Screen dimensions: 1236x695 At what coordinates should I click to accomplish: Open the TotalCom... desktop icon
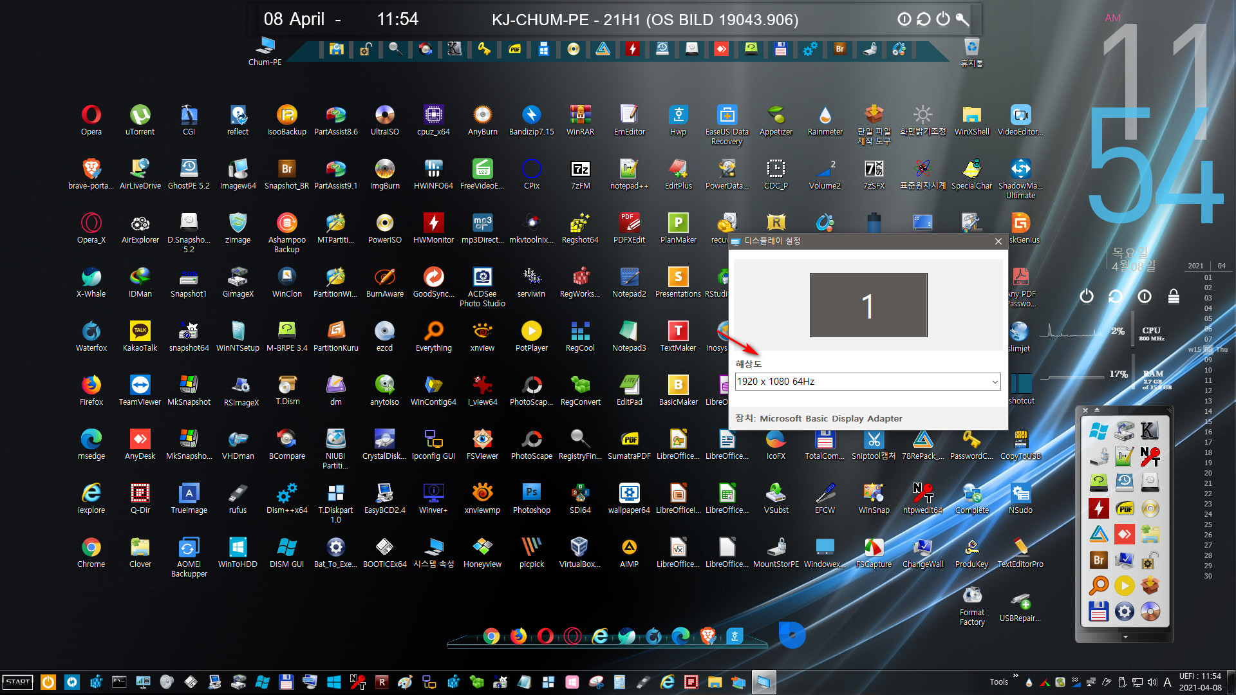(x=825, y=444)
